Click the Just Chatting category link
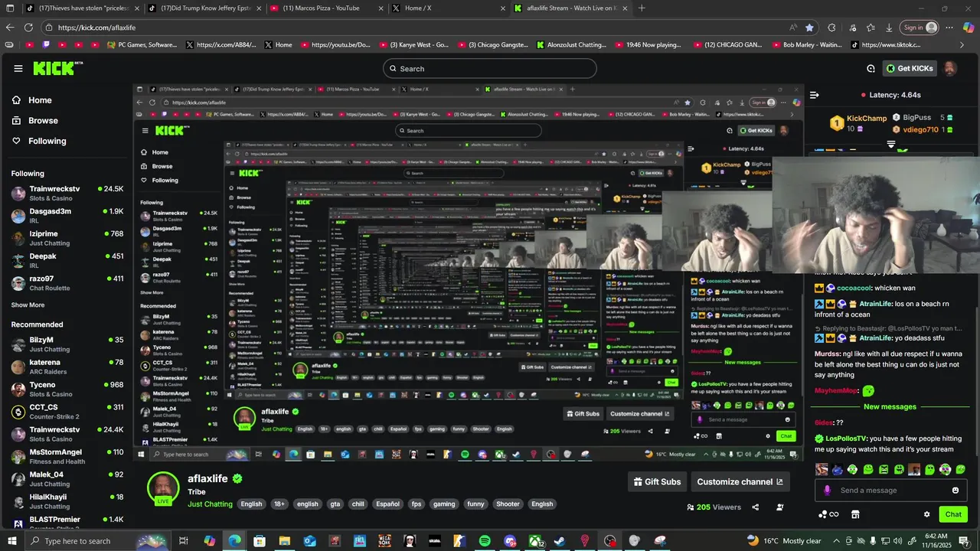Viewport: 980px width, 551px height. 210,504
